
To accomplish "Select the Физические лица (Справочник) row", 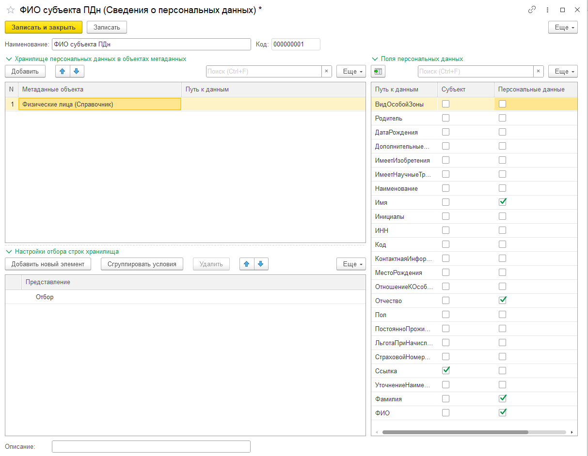I will (99, 104).
